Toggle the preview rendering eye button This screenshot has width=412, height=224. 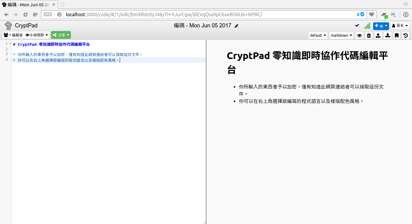pyautogui.click(x=359, y=35)
